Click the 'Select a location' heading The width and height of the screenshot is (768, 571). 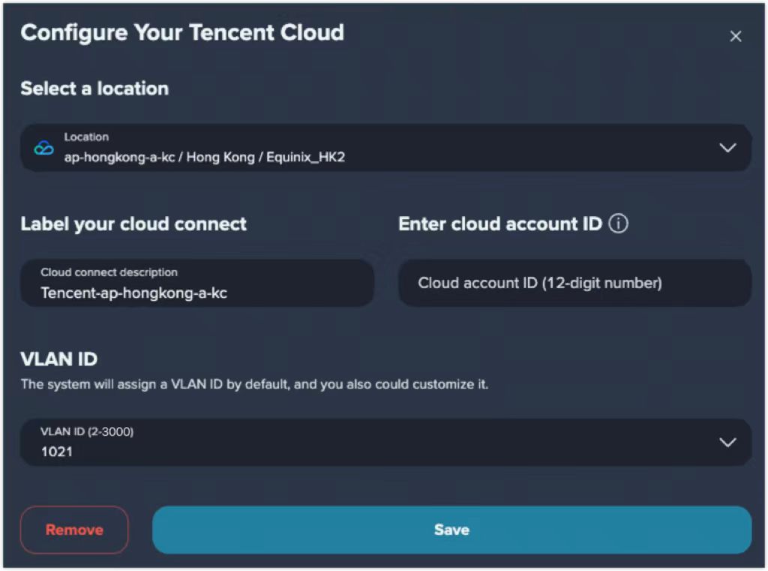pos(94,89)
